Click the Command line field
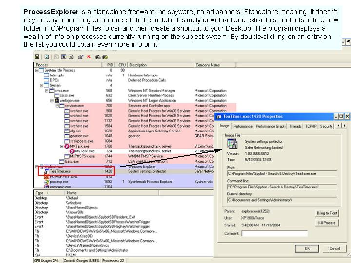Image resolution: width=351 pixels, height=263 pixels. click(x=282, y=187)
